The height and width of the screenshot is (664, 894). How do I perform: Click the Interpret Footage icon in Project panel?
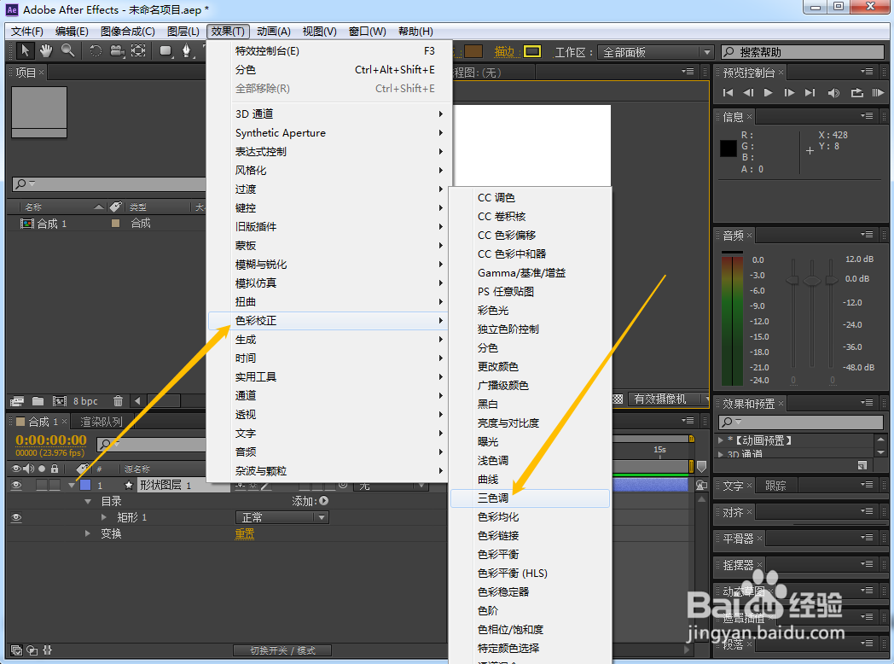(x=17, y=401)
